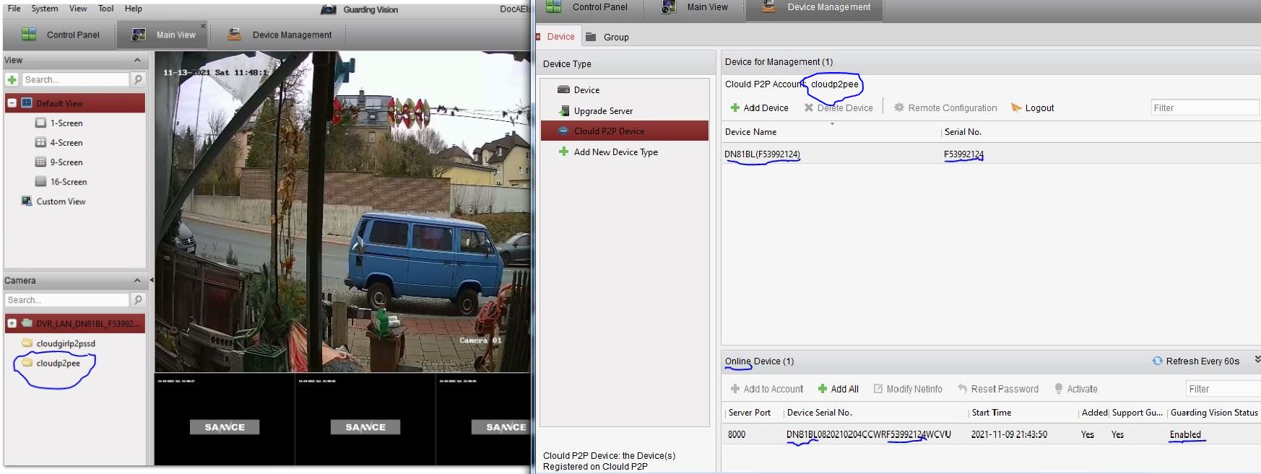1261x474 pixels.
Task: Select online device row with port 8000
Action: [991, 434]
